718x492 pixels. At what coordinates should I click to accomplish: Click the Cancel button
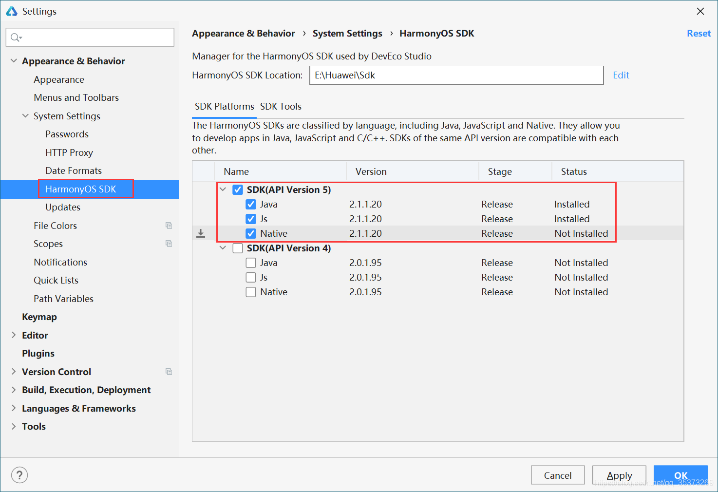click(558, 475)
